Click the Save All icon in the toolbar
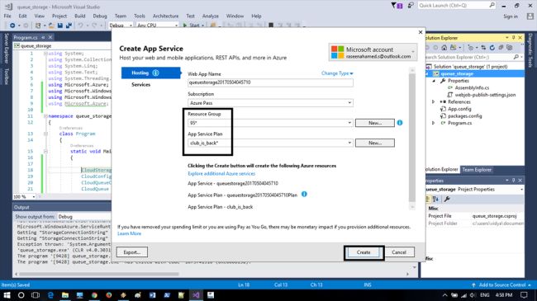The height and width of the screenshot is (301, 537). (x=69, y=26)
